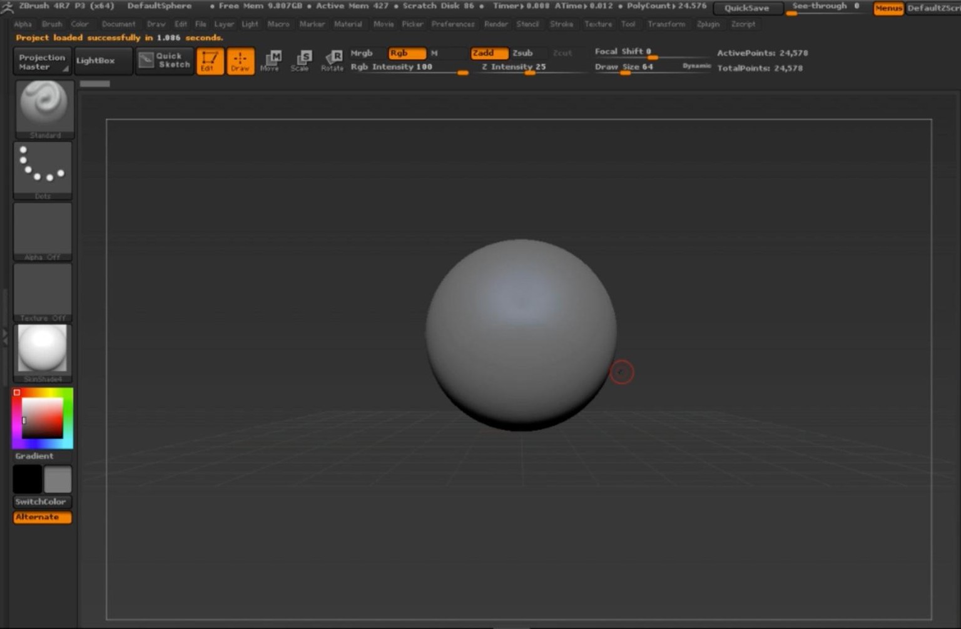Screen dimensions: 961x629
Task: Open the Standard brush selector thumbnail
Action: coord(44,109)
